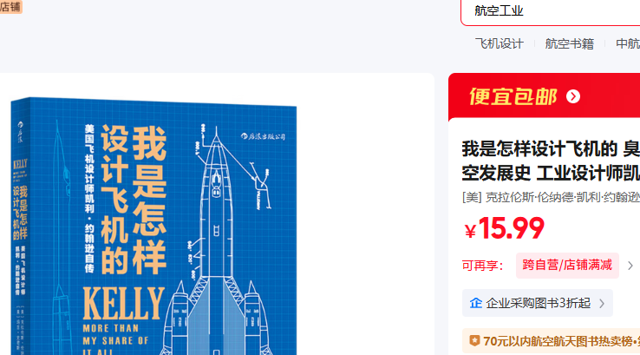
Task: Click the 店铺 tag at top left
Action: (10, 7)
